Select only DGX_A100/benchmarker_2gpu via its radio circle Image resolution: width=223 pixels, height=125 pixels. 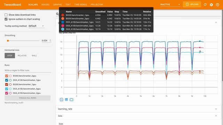tap(10, 93)
